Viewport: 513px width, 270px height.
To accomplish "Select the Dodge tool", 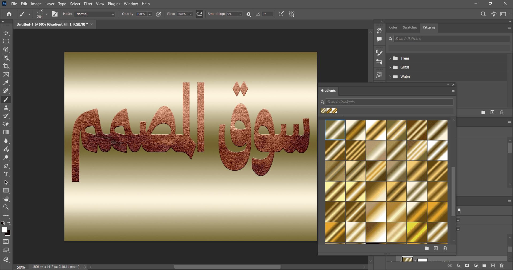I will pyautogui.click(x=6, y=158).
